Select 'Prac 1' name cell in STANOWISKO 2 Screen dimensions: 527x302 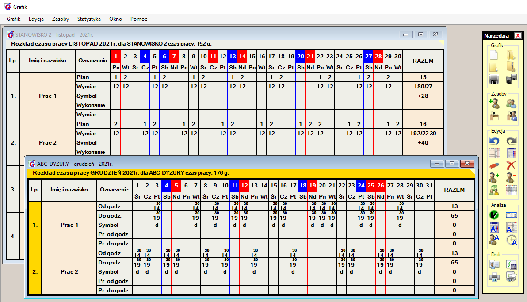coord(47,96)
